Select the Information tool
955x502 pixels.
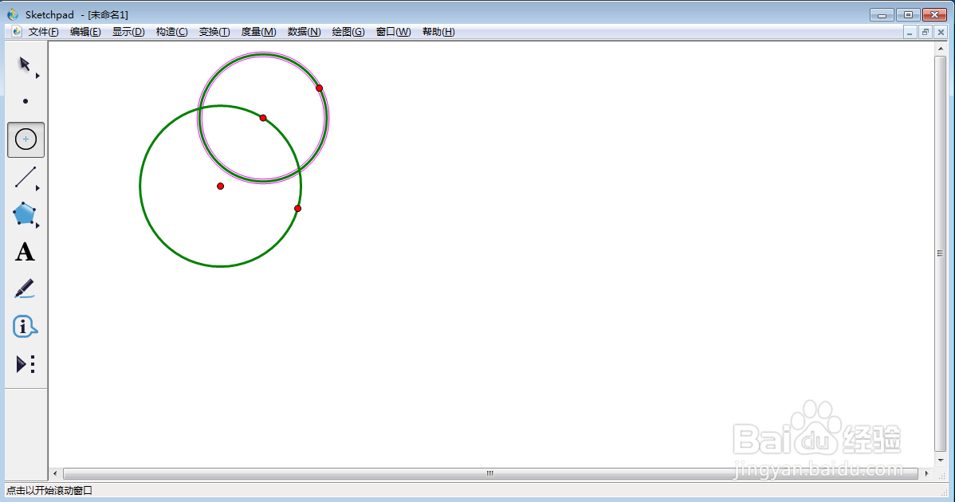tap(25, 327)
